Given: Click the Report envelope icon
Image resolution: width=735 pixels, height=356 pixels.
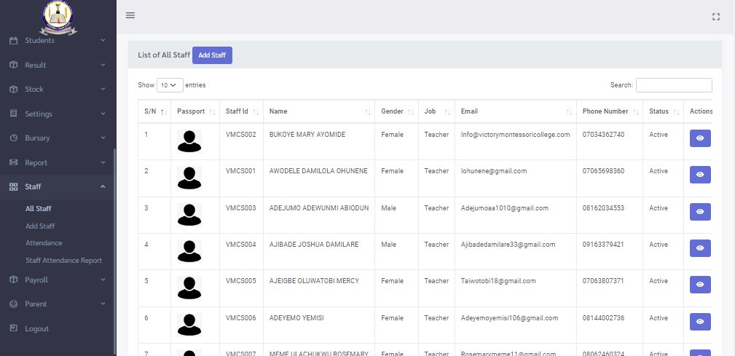Looking at the screenshot, I should [14, 162].
